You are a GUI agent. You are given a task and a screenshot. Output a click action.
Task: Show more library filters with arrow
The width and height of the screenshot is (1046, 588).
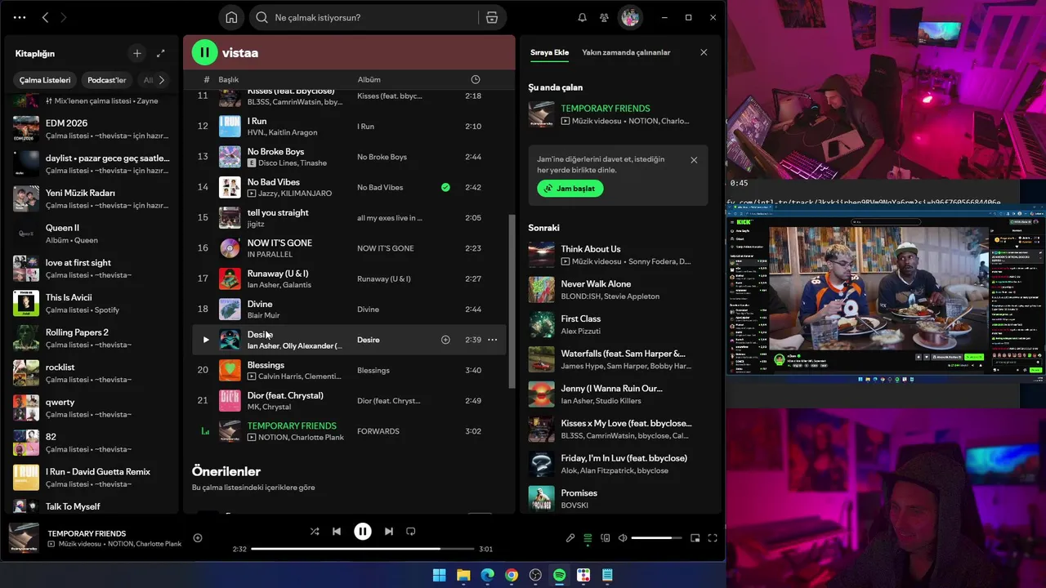point(162,80)
